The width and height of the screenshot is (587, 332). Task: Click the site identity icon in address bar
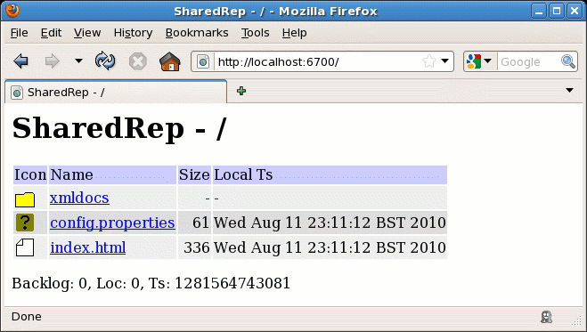tap(203, 61)
